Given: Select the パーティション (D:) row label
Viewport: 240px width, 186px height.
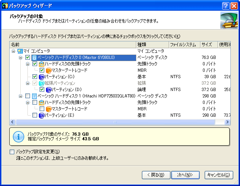Looking at the screenshot, I should (x=67, y=90).
